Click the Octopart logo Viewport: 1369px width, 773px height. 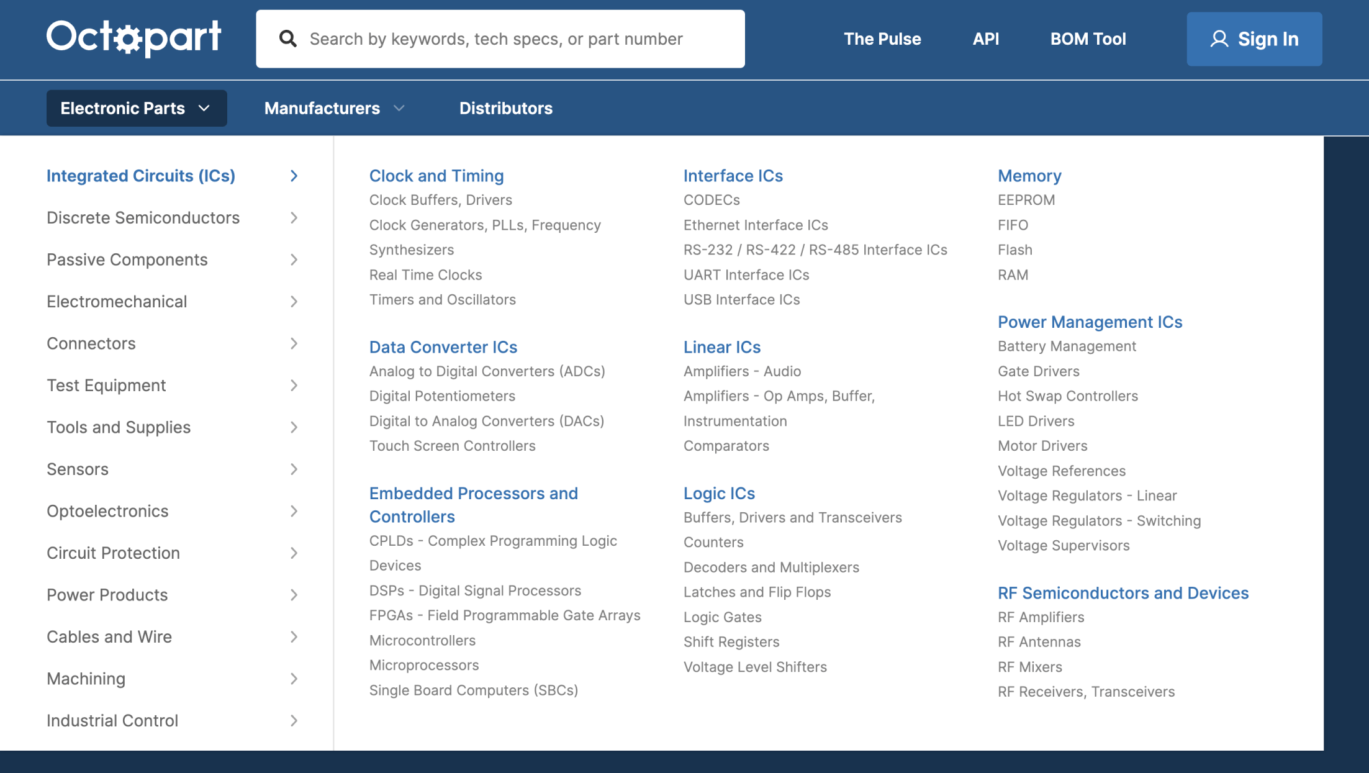click(x=133, y=38)
